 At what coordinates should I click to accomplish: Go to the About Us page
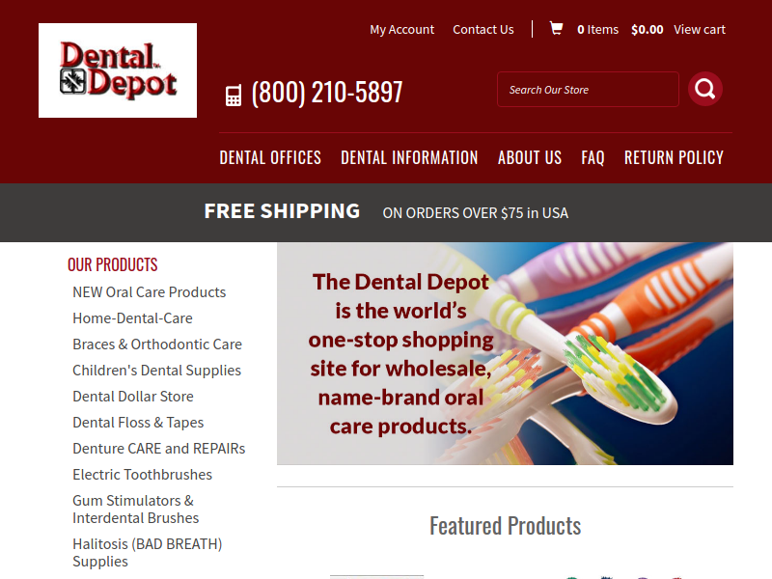(x=529, y=157)
